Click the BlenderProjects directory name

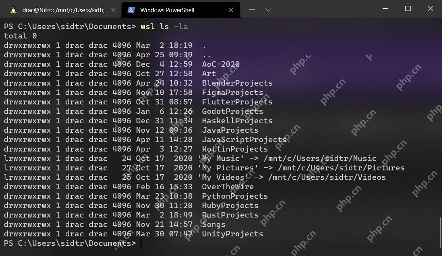click(237, 83)
